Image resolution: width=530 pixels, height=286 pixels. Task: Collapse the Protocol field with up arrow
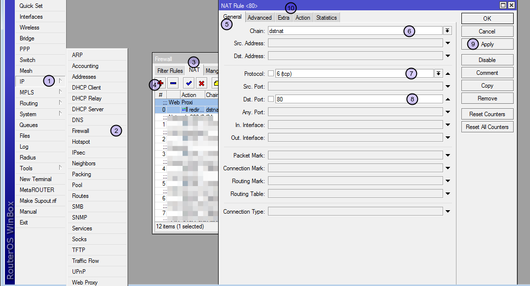tap(448, 74)
